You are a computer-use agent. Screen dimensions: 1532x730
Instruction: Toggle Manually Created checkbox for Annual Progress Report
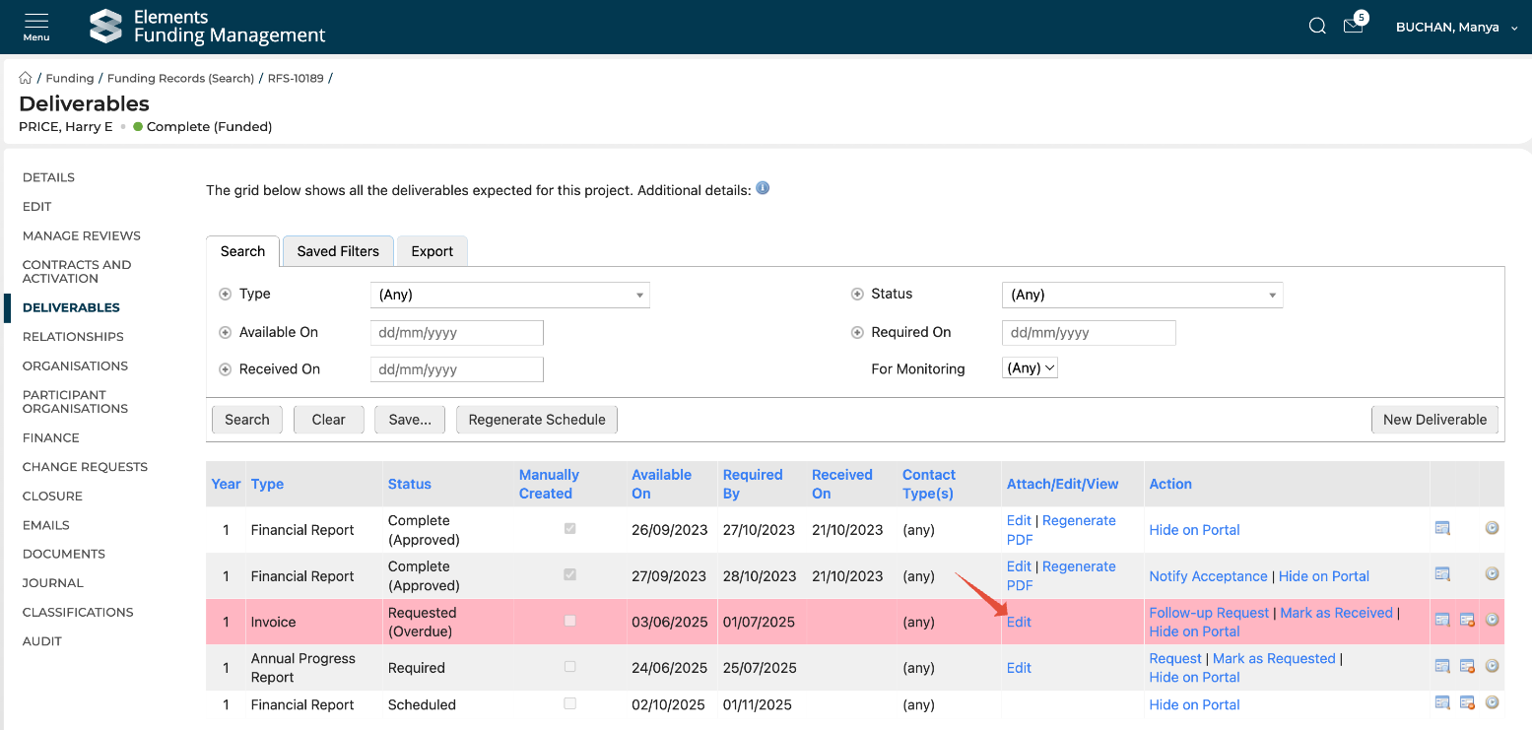[x=569, y=667]
